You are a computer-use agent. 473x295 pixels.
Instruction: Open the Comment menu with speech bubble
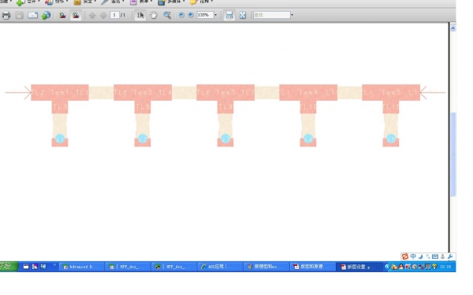(x=201, y=2)
